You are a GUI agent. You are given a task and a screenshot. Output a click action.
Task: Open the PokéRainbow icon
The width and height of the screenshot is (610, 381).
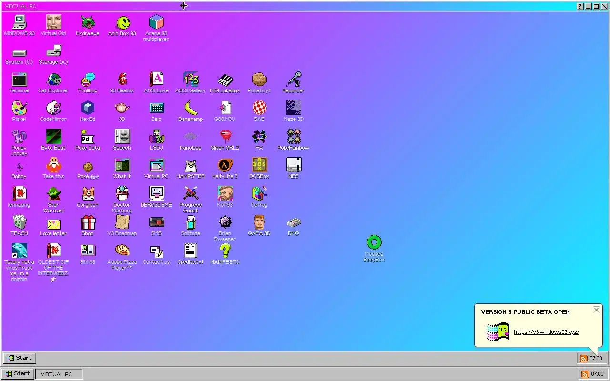pyautogui.click(x=294, y=140)
